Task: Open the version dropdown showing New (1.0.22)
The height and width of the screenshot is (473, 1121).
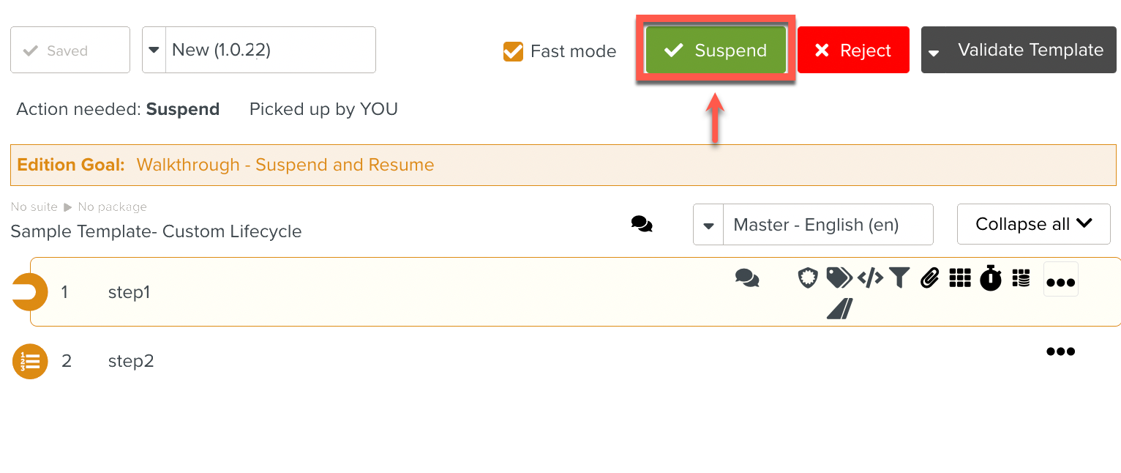Action: (154, 50)
